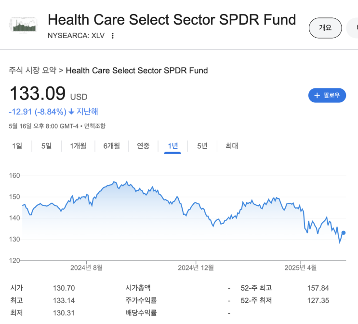Click the active 1년 range tab
Image resolution: width=358 pixels, height=324 pixels.
172,146
